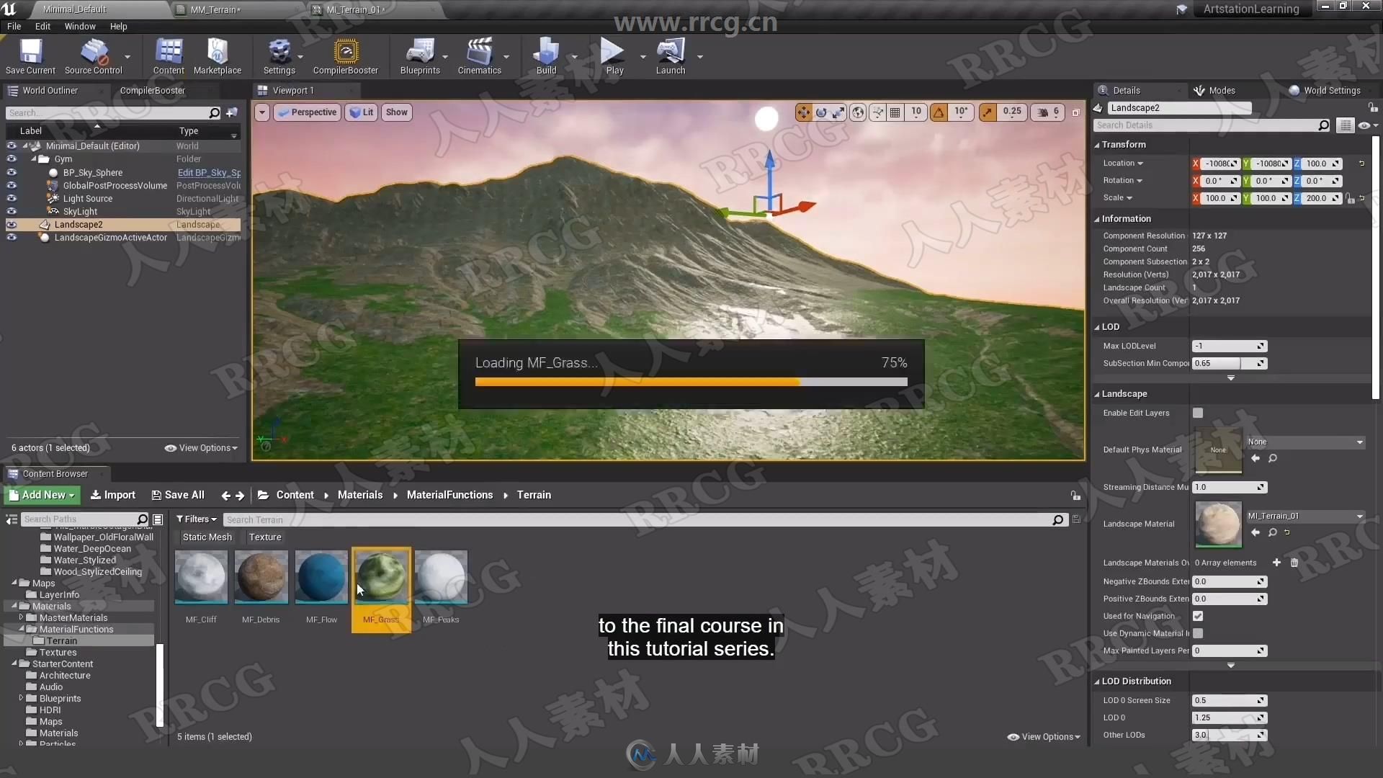The image size is (1383, 778).
Task: Open camera speed setting in viewport
Action: [x=1048, y=112]
